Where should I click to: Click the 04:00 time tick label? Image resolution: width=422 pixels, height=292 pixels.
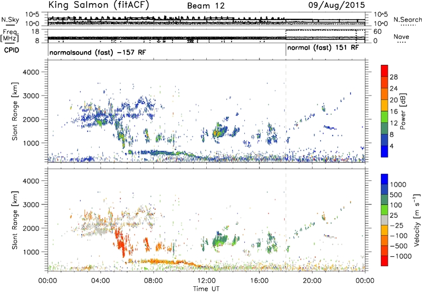(101, 281)
